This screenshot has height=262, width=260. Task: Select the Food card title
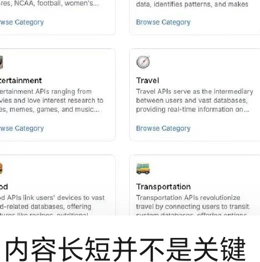[x=4, y=187]
